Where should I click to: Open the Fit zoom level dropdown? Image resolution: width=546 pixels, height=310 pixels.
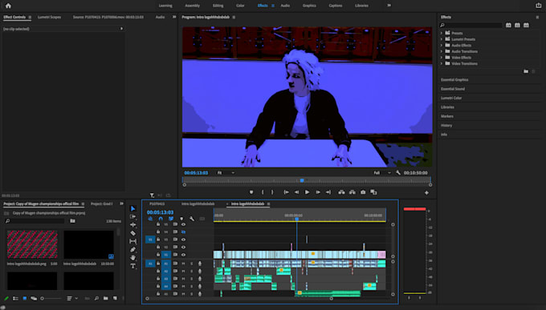point(226,173)
